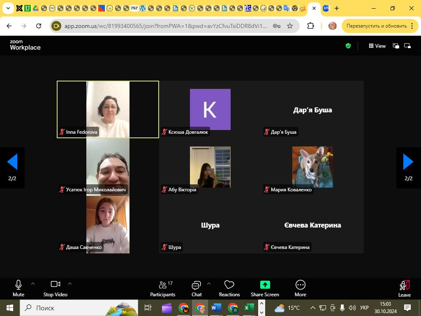The width and height of the screenshot is (421, 316).
Task: Expand chat options arrow next to Chat
Action: click(x=208, y=283)
